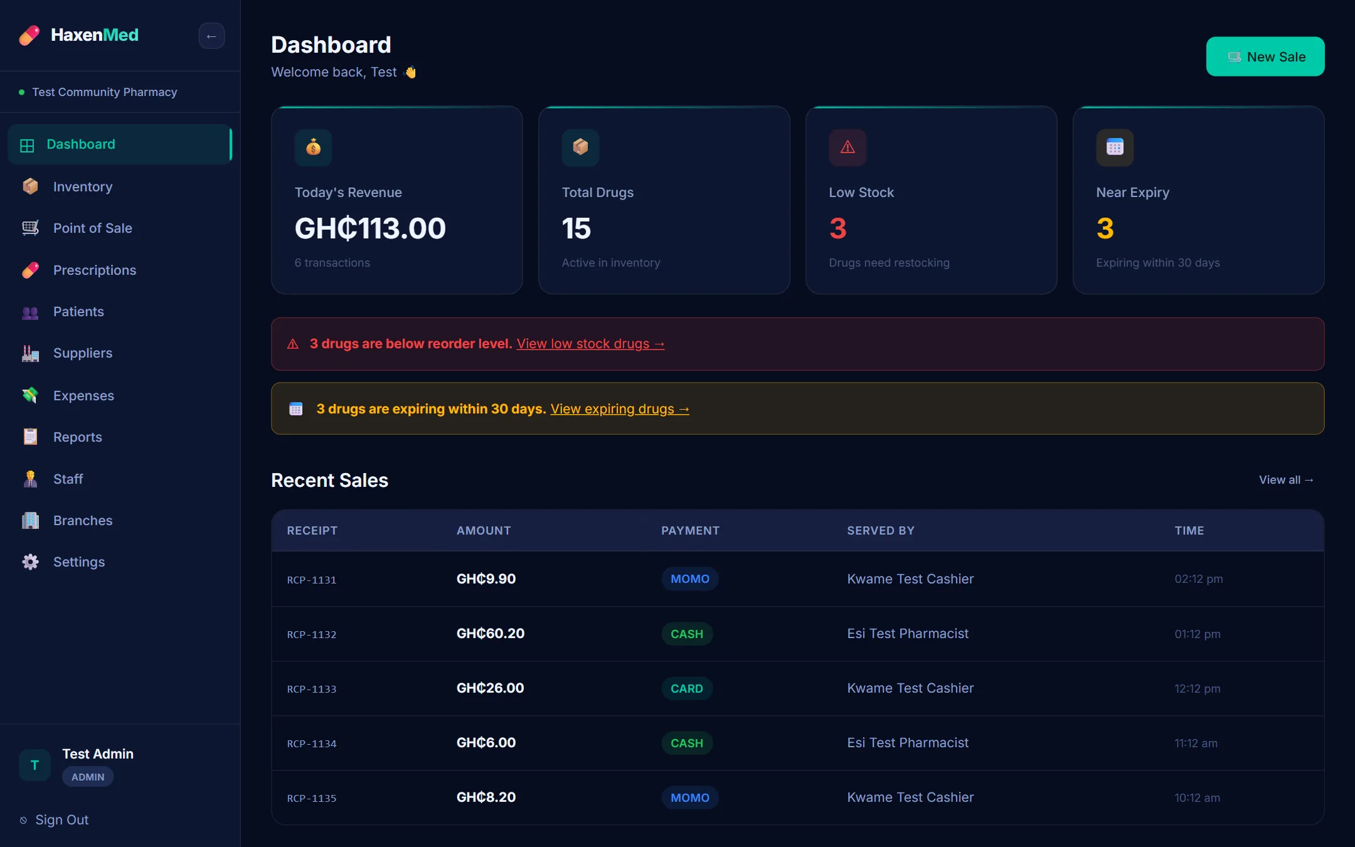Click the package icon on Total Drugs card
Screen dimensions: 1355x847
(x=580, y=147)
